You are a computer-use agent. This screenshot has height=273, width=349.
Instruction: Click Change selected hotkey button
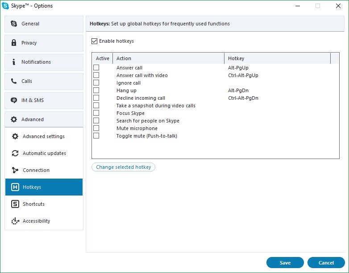pos(123,167)
